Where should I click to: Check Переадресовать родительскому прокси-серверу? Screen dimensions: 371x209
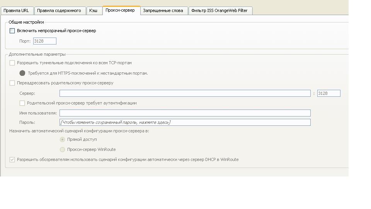12,83
